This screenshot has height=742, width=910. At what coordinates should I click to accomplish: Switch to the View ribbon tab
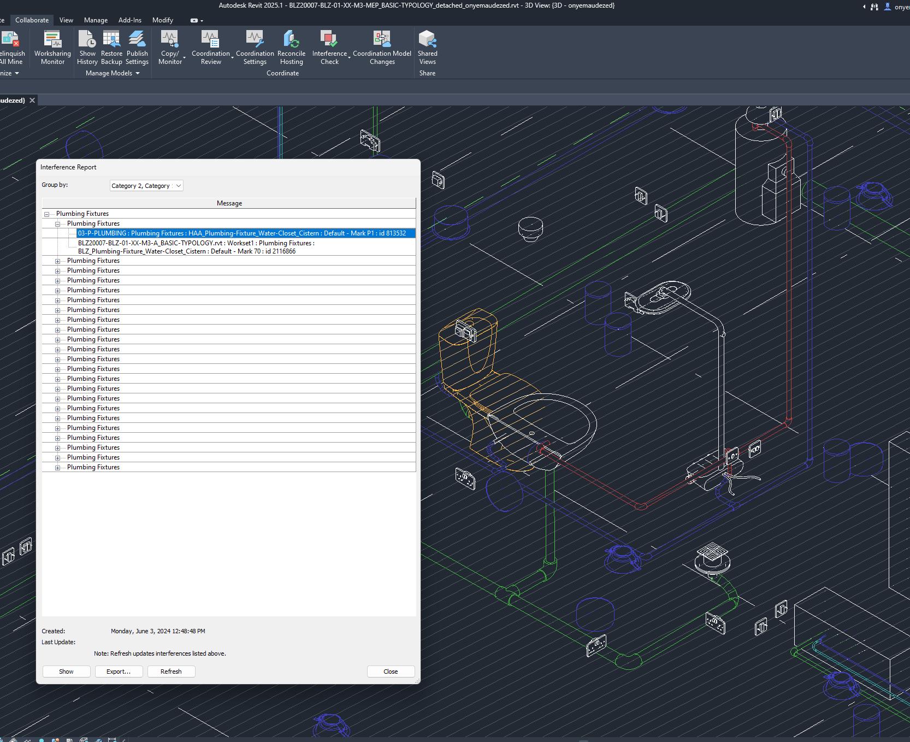point(66,20)
